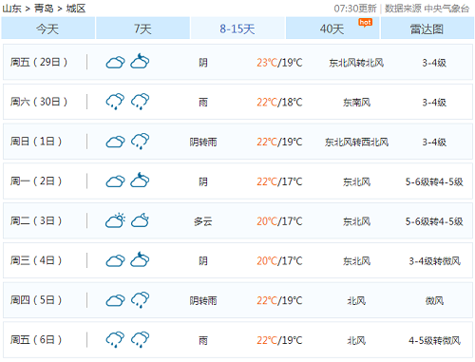This screenshot has width=475, height=362.
Task: Select the 周一（2日）date label
Action: pos(36,181)
